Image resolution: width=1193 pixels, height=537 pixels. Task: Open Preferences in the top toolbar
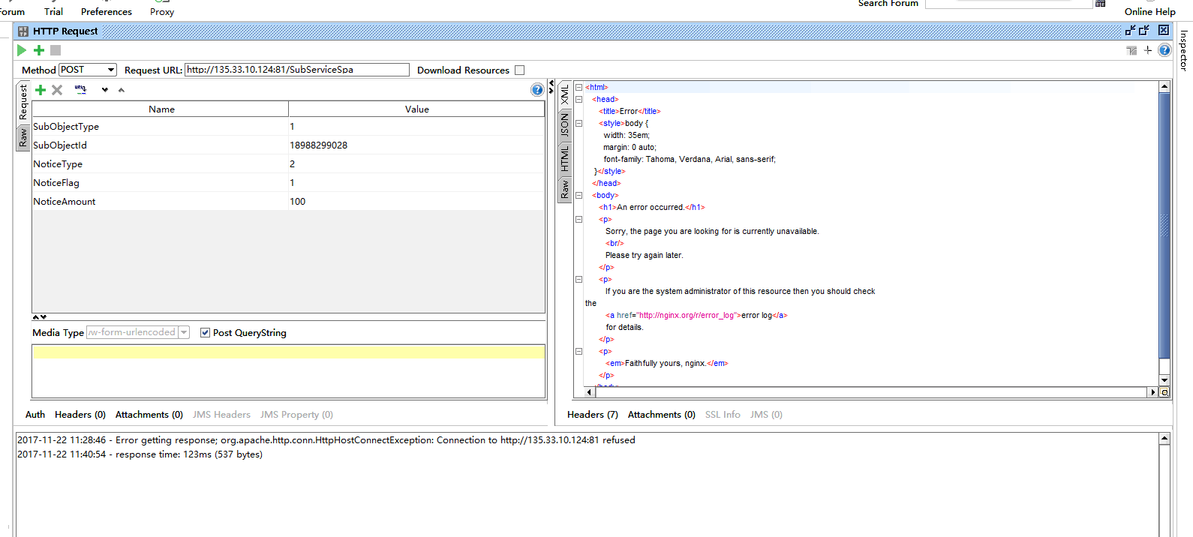[x=107, y=11]
